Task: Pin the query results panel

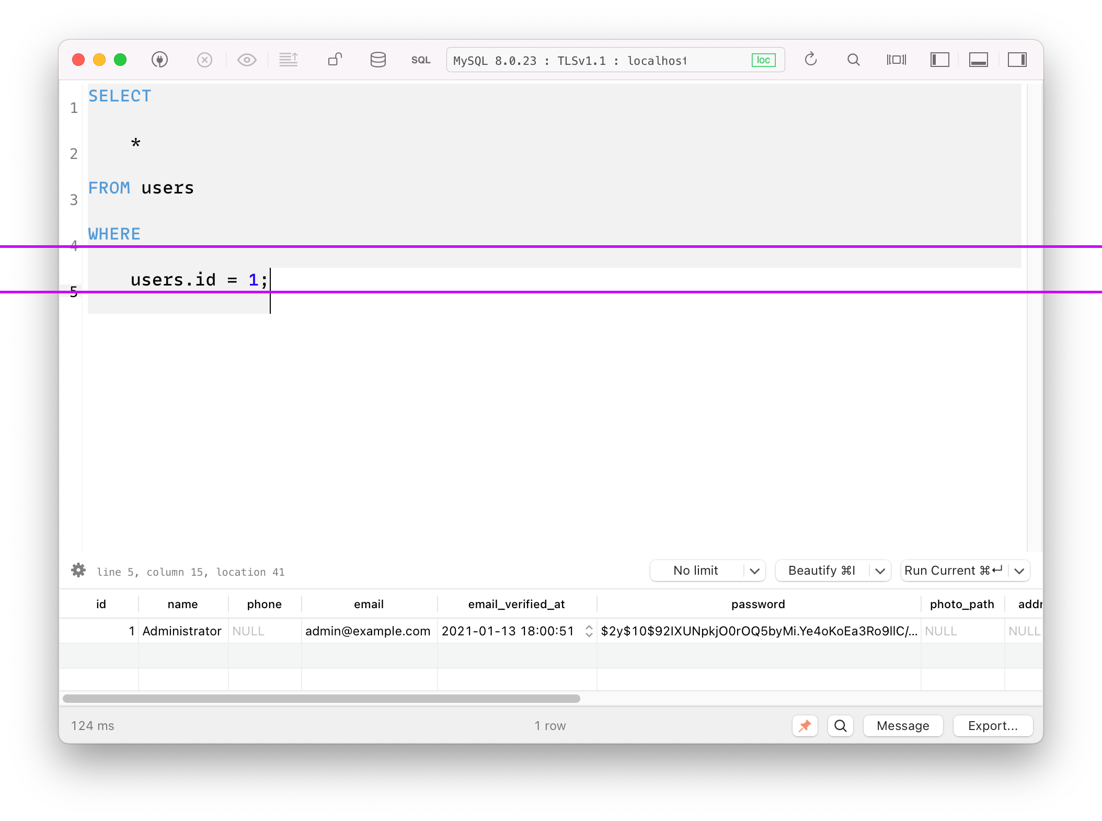Action: tap(805, 726)
